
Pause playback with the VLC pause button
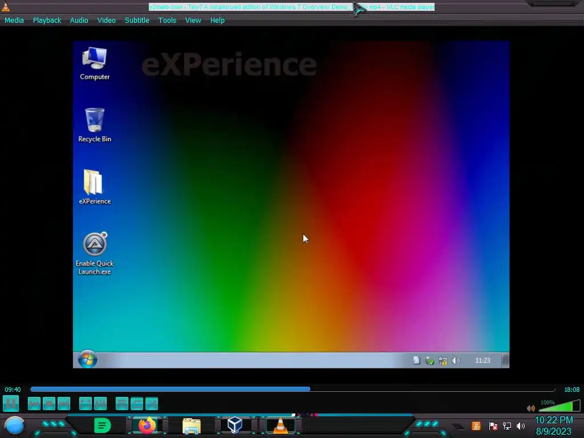11,403
